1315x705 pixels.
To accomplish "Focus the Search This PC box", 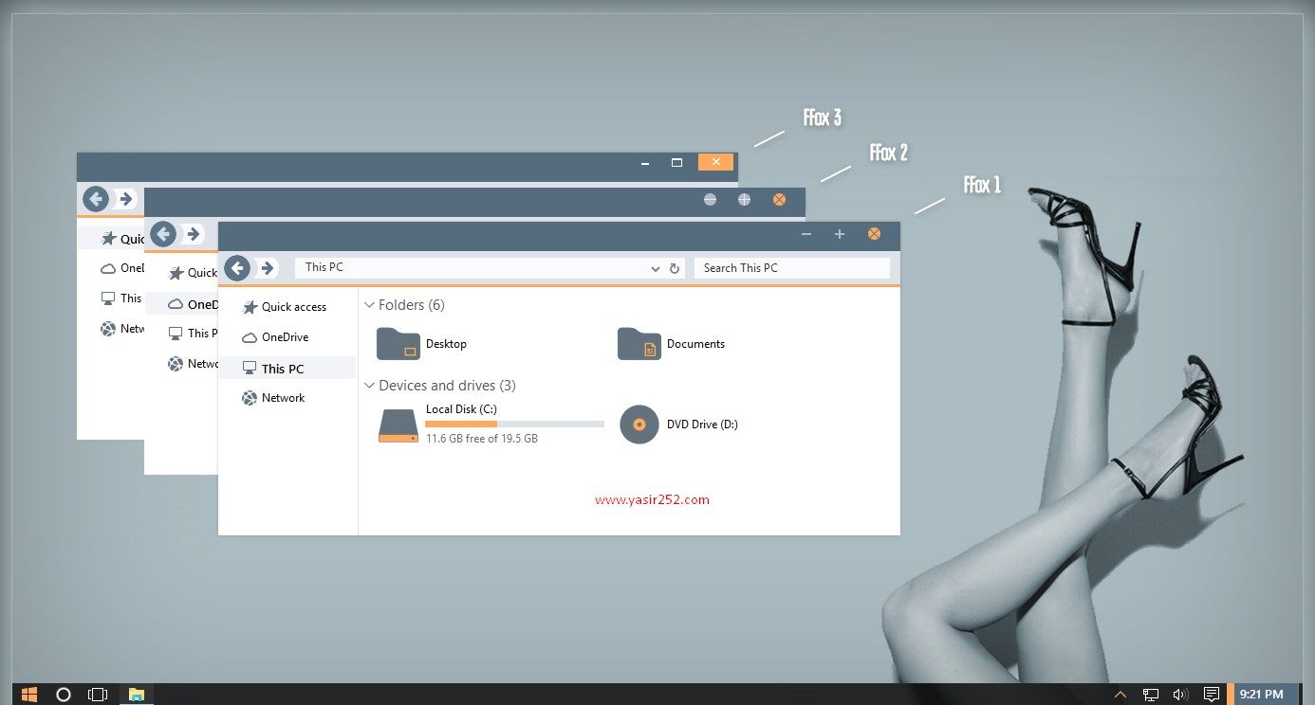I will [792, 268].
